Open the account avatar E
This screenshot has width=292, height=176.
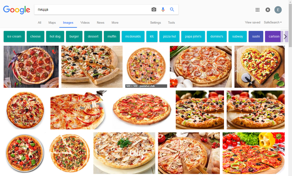coord(278,10)
